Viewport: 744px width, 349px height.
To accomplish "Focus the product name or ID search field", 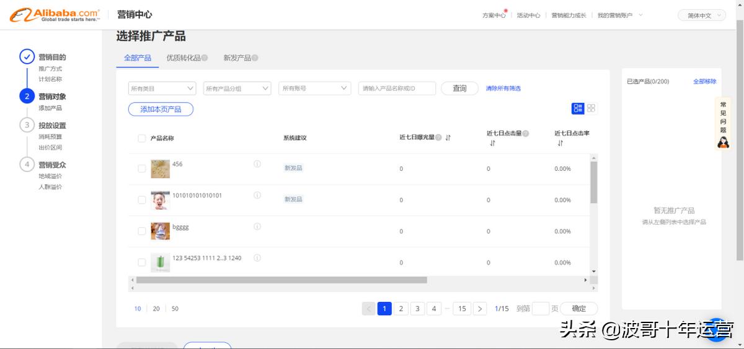I will click(x=397, y=88).
